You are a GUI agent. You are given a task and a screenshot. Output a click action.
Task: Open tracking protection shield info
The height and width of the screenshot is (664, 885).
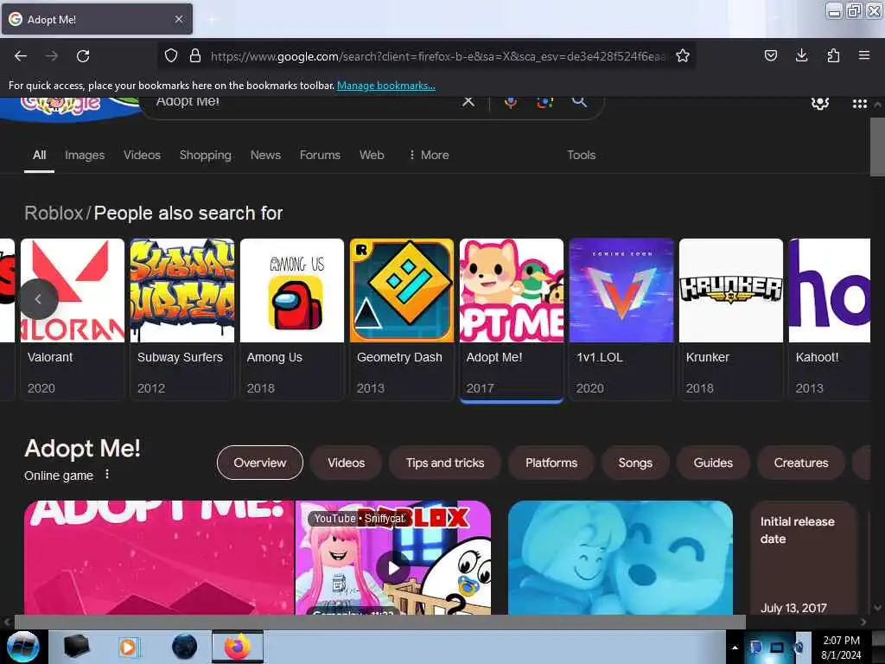pos(171,55)
